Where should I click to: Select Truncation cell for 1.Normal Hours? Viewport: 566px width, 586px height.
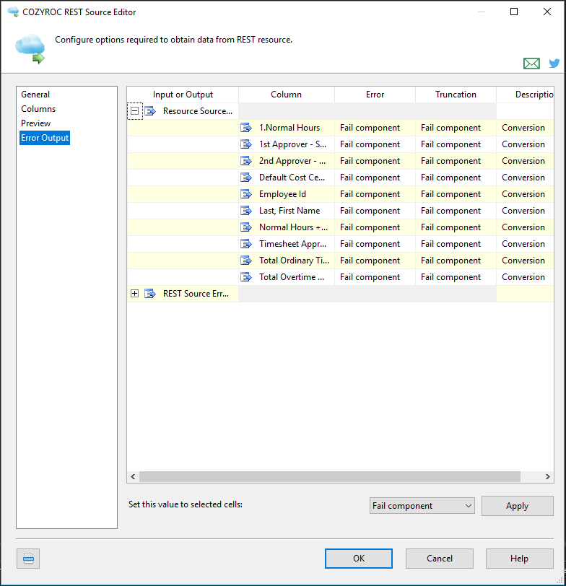(456, 128)
